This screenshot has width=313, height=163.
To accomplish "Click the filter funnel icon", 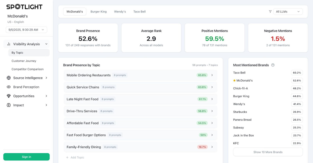I will pyautogui.click(x=270, y=12).
